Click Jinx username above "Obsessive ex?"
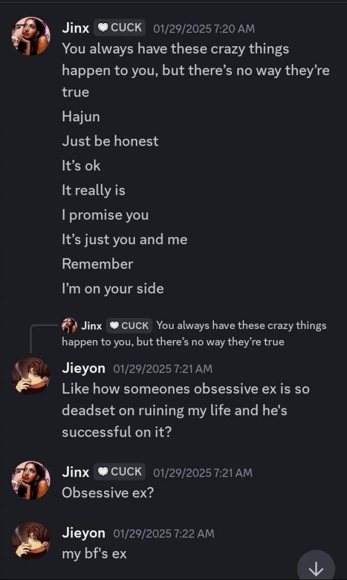 75,472
